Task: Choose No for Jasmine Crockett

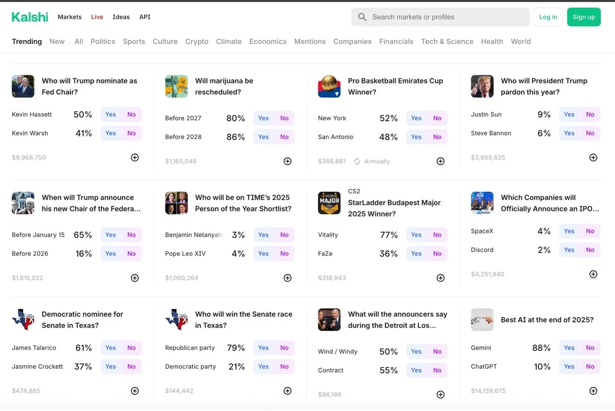Action: point(132,367)
